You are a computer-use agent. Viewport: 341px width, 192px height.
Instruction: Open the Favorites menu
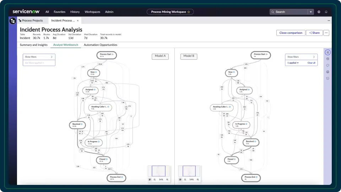coord(60,12)
